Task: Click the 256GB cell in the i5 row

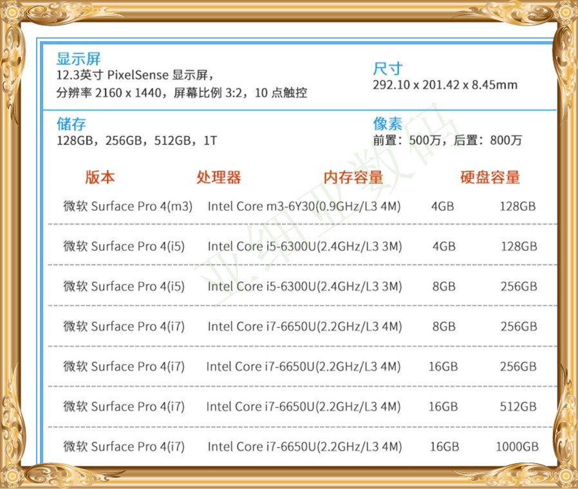Action: [519, 286]
